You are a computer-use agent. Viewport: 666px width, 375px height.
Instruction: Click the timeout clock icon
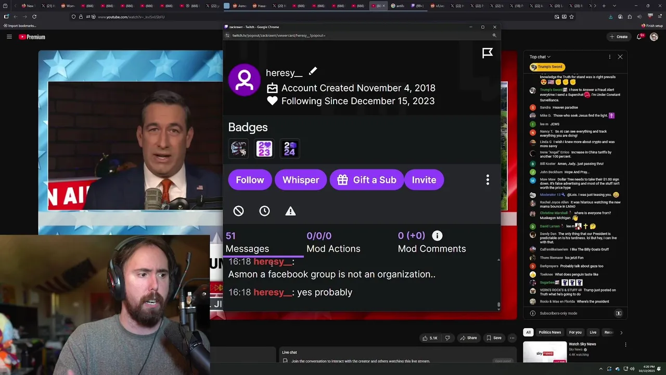pyautogui.click(x=264, y=210)
